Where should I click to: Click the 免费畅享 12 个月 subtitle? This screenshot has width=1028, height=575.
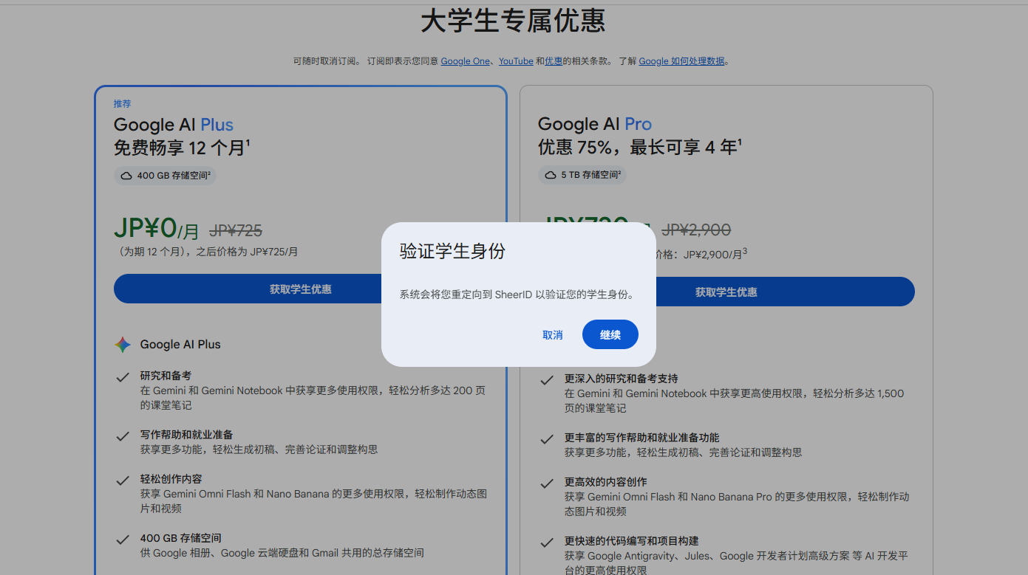pos(182,148)
